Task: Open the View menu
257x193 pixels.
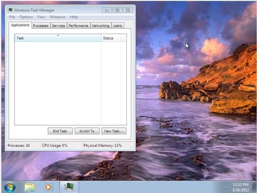Action: coord(41,17)
